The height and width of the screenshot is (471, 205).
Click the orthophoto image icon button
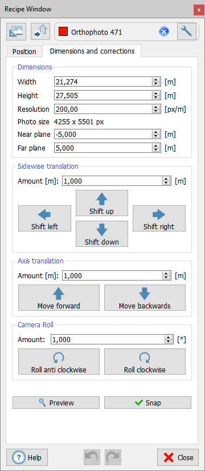[16, 31]
